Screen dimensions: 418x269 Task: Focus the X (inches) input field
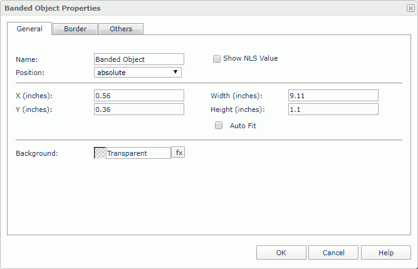pyautogui.click(x=138, y=96)
